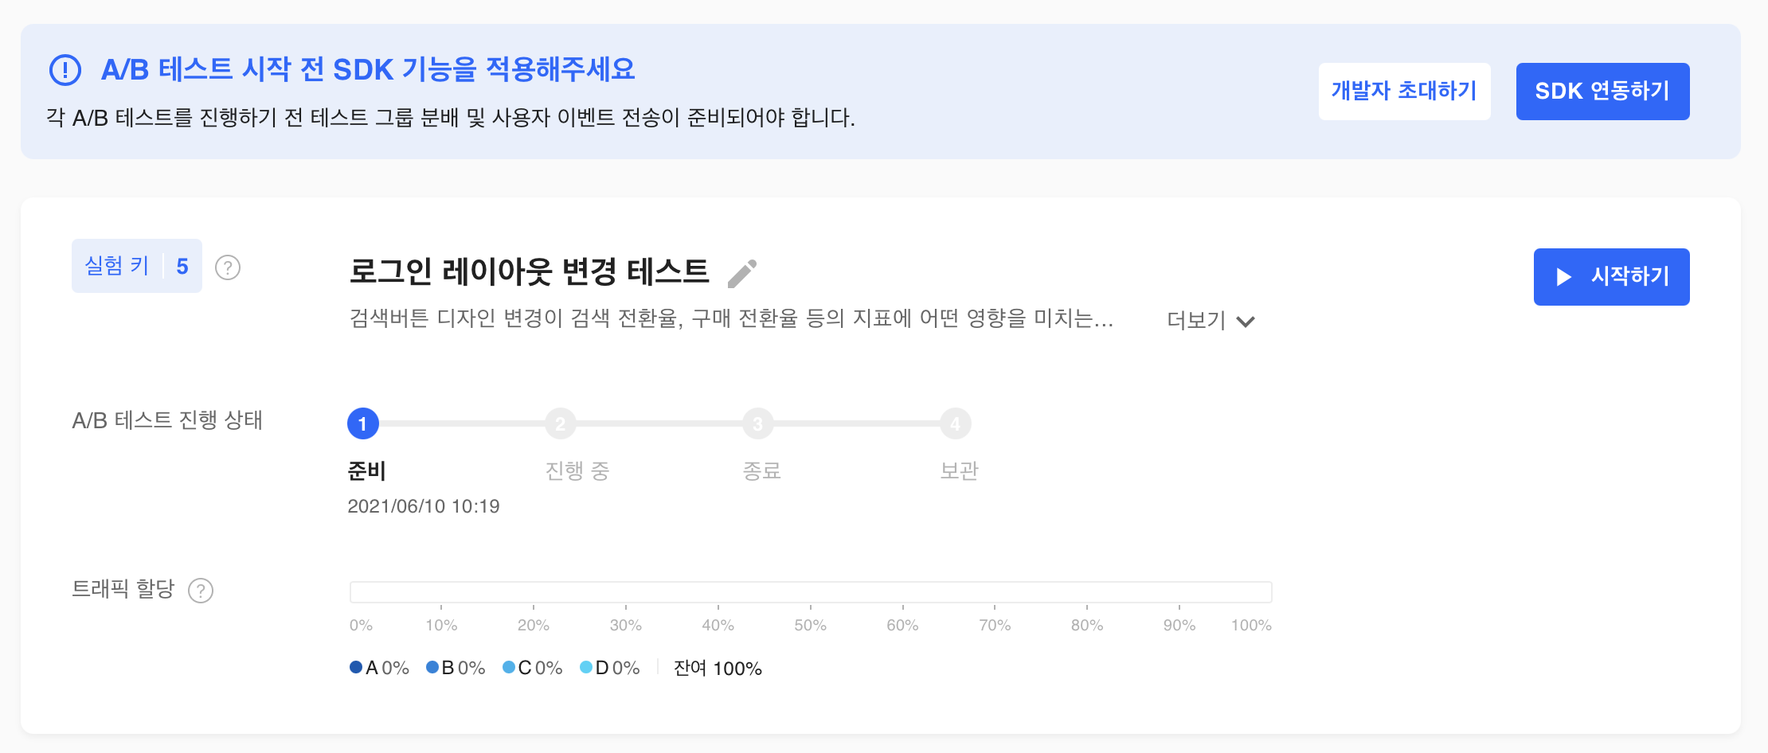Click step 2 진행 중 circle
The height and width of the screenshot is (753, 1768).
coord(561,423)
